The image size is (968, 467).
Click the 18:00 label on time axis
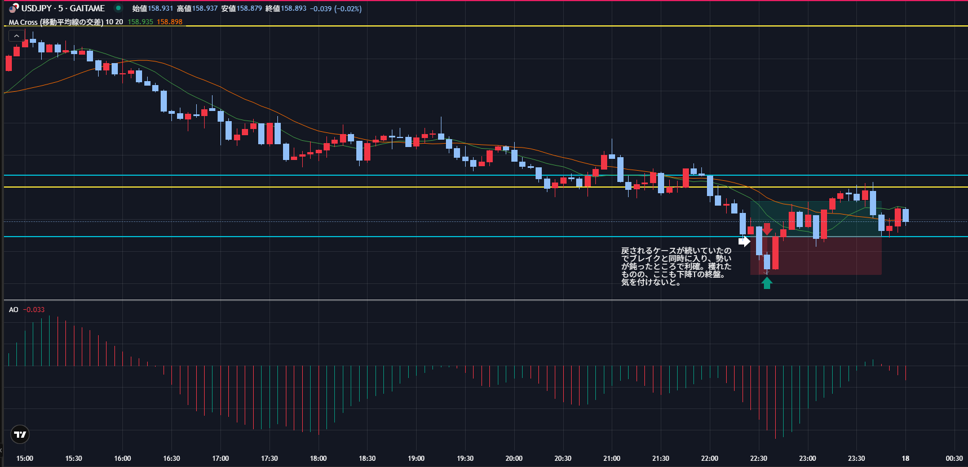[318, 459]
